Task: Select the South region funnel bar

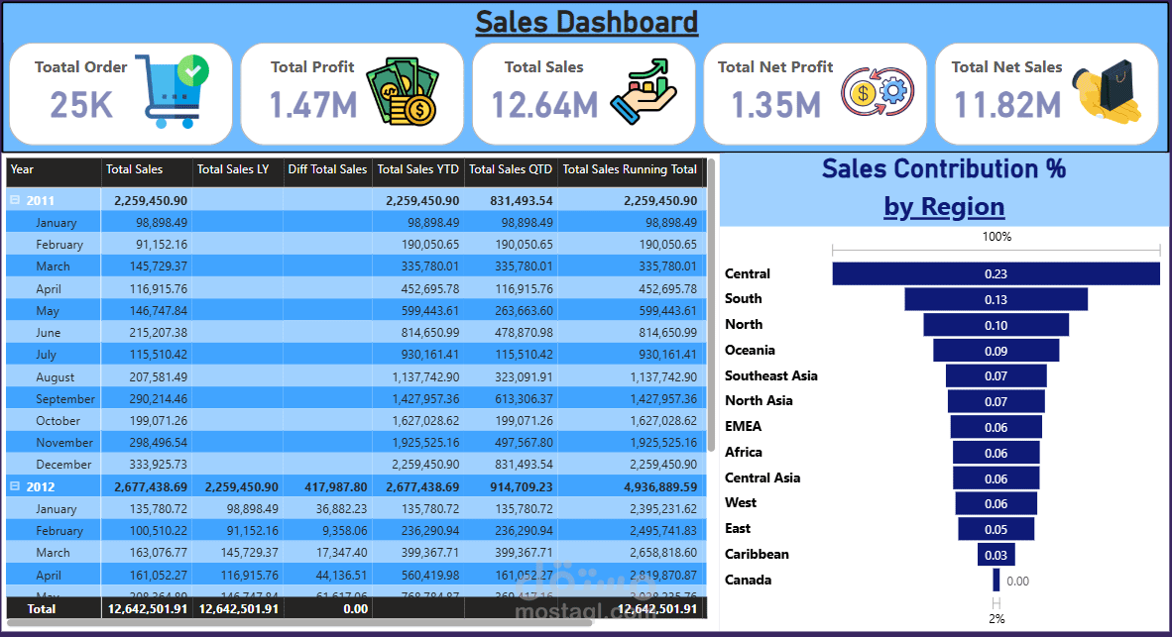Action: pos(996,299)
